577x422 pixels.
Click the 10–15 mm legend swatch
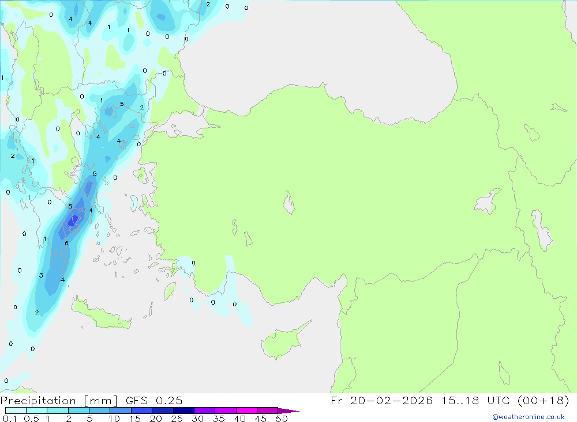pos(121,410)
